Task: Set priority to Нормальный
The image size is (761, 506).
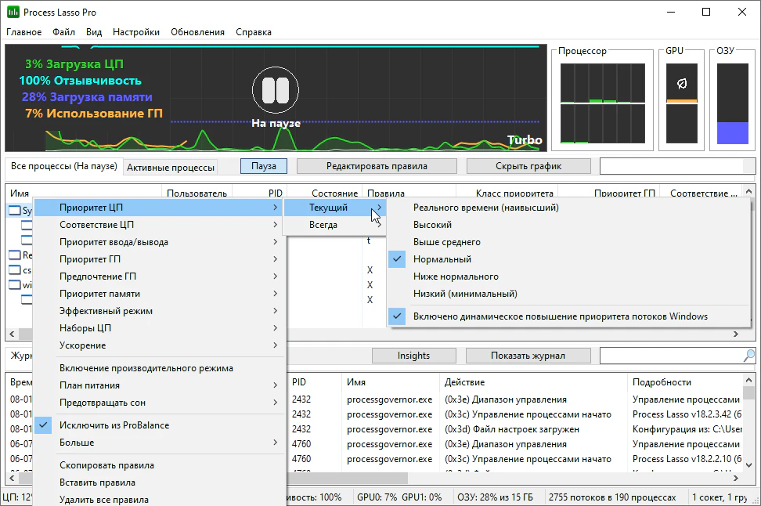Action: 568,259
